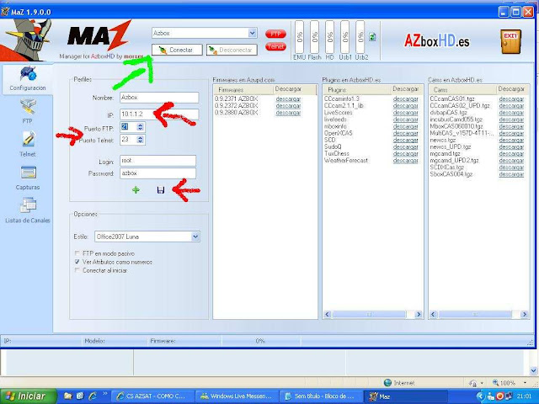The height and width of the screenshot is (404, 539).
Task: Click the Password input field
Action: 157,173
